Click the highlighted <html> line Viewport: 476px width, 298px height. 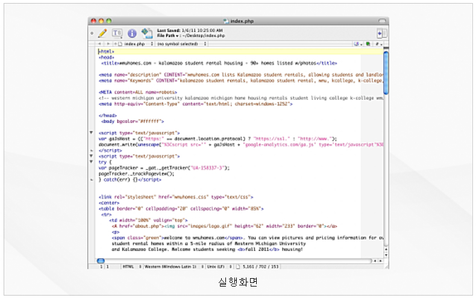(240, 51)
